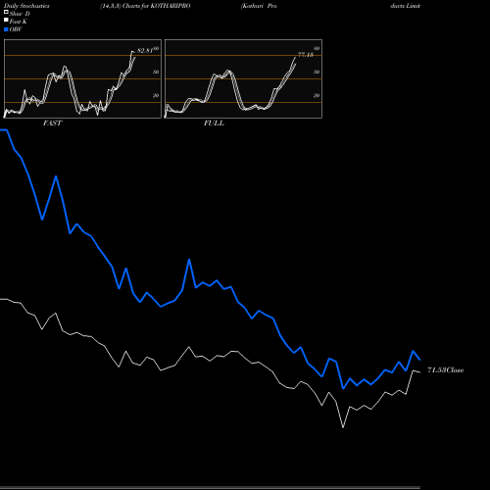Viewport: 490px width, 490px height.
Task: Click the blue OBV legend swatch
Action: pyautogui.click(x=6, y=29)
